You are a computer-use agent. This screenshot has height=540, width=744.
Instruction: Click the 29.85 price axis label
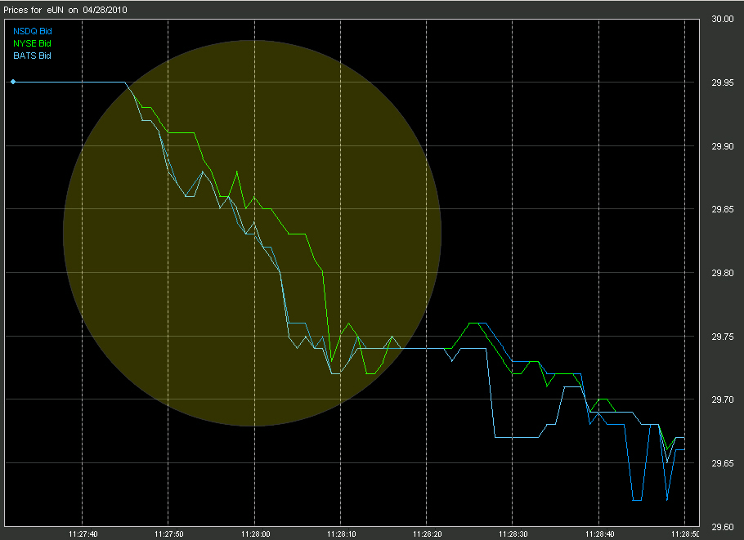722,210
